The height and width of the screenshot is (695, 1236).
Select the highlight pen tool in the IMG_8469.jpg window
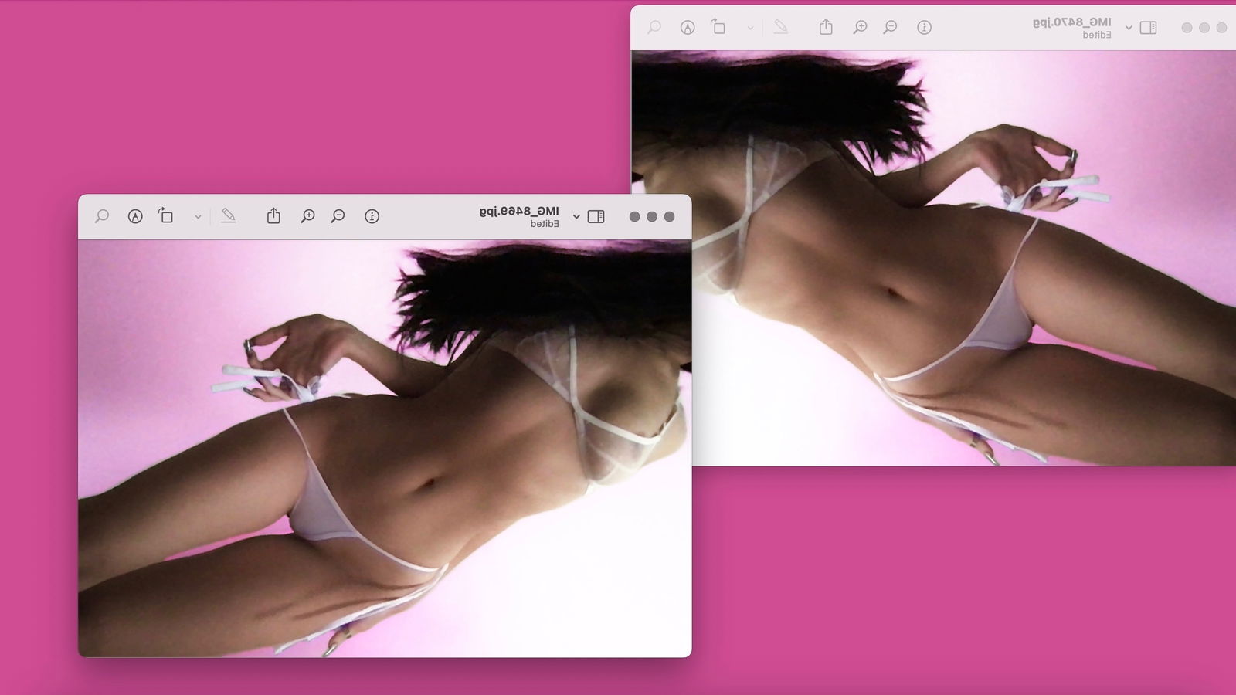click(228, 215)
